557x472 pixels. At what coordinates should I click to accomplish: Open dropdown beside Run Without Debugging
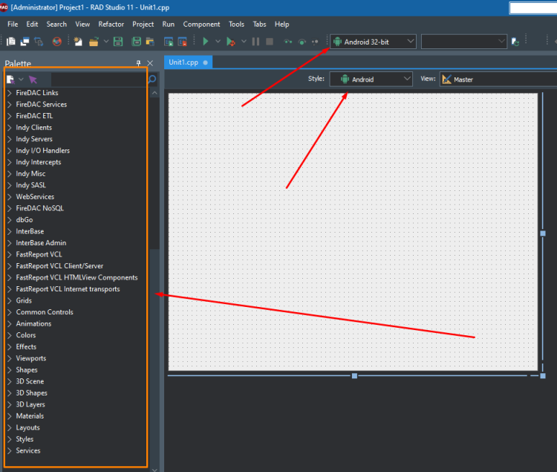coord(244,41)
